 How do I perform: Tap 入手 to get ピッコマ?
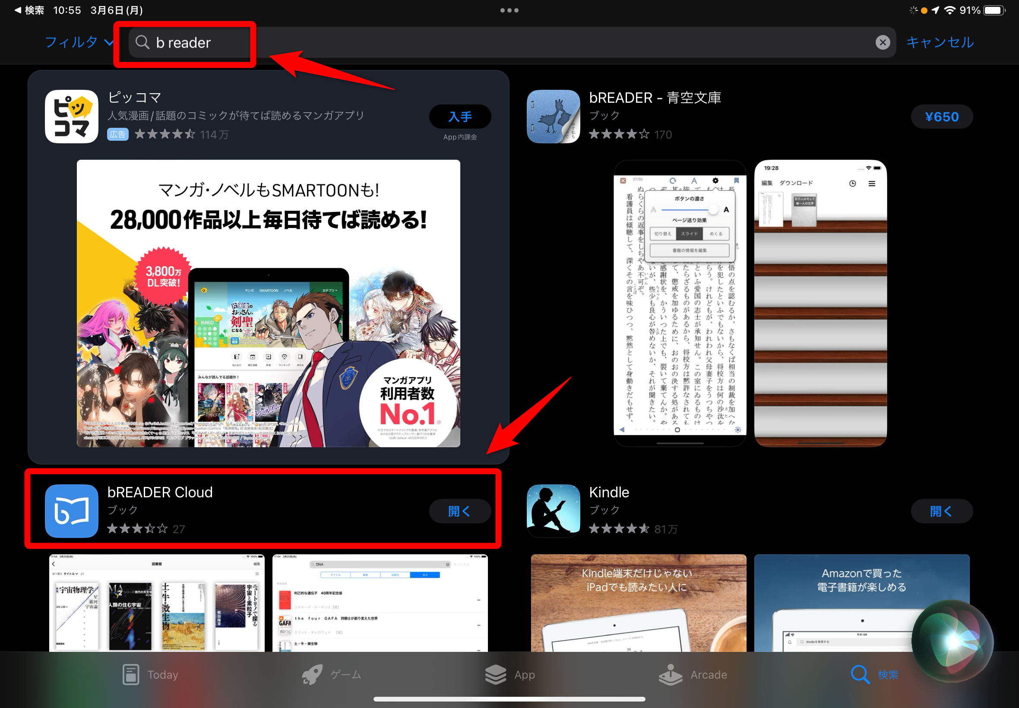pos(459,117)
